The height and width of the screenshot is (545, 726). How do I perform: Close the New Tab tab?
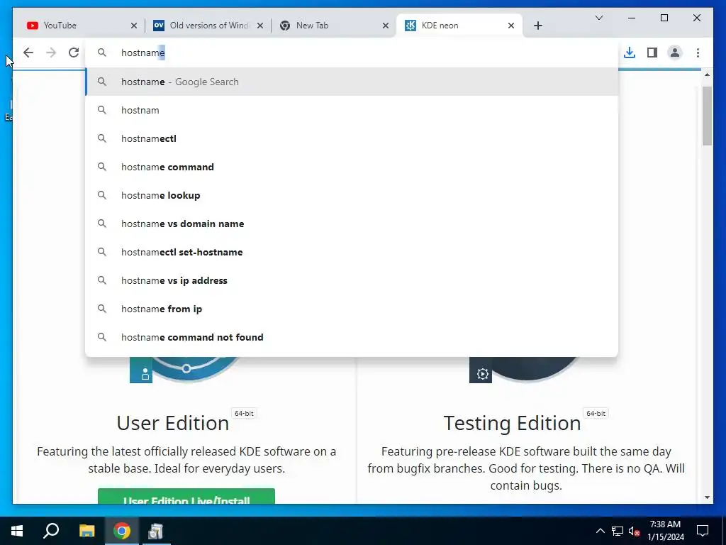(385, 26)
